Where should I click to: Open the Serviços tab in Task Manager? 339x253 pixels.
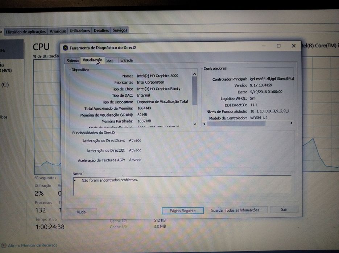click(120, 30)
